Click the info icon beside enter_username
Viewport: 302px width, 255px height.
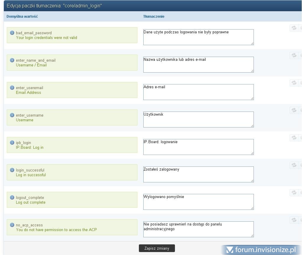coord(12,115)
